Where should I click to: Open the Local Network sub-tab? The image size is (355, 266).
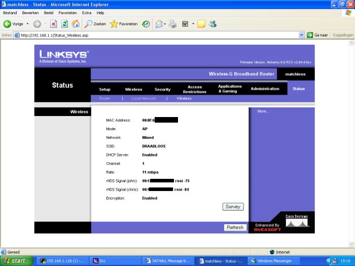144,98
